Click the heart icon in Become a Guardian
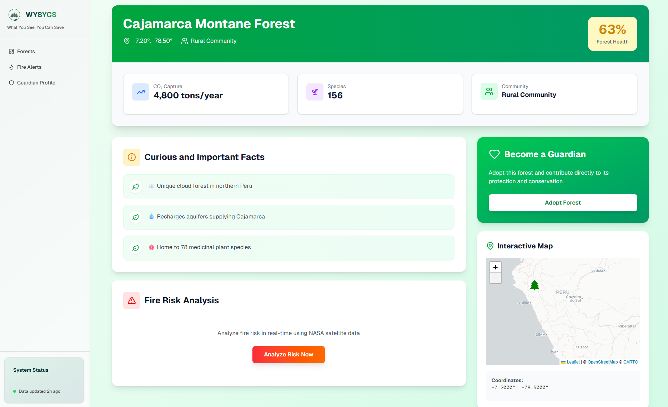Screen dimensions: 668x407 coord(494,154)
